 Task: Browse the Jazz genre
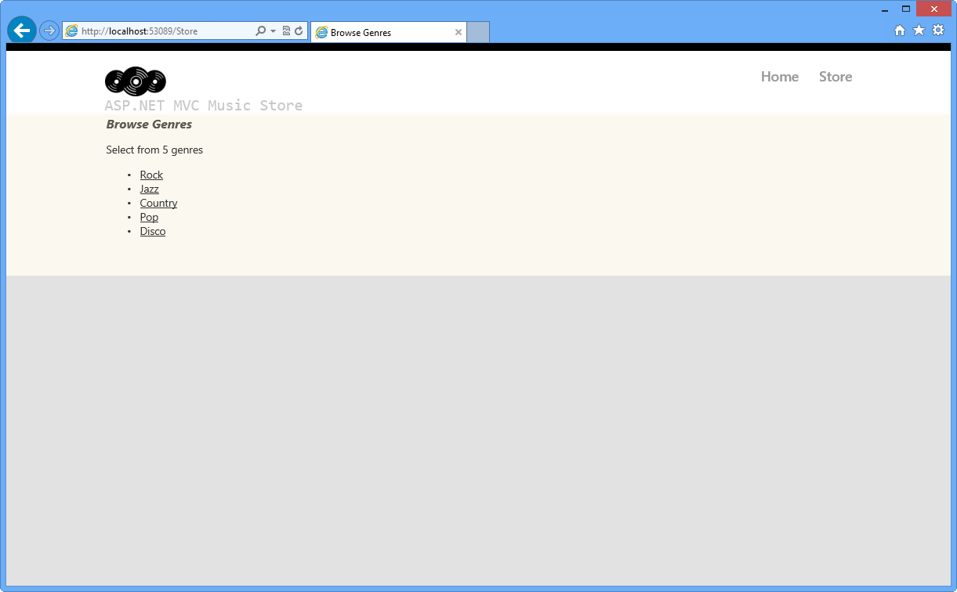149,189
